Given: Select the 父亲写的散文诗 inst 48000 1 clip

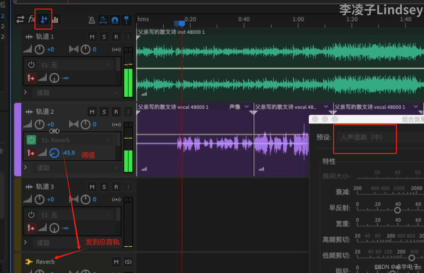Looking at the screenshot, I should [280, 64].
